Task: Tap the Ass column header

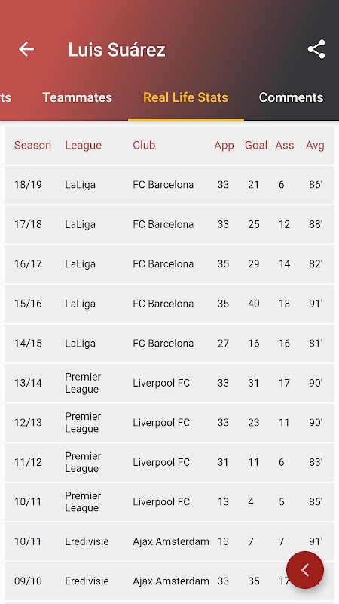Action: click(285, 145)
